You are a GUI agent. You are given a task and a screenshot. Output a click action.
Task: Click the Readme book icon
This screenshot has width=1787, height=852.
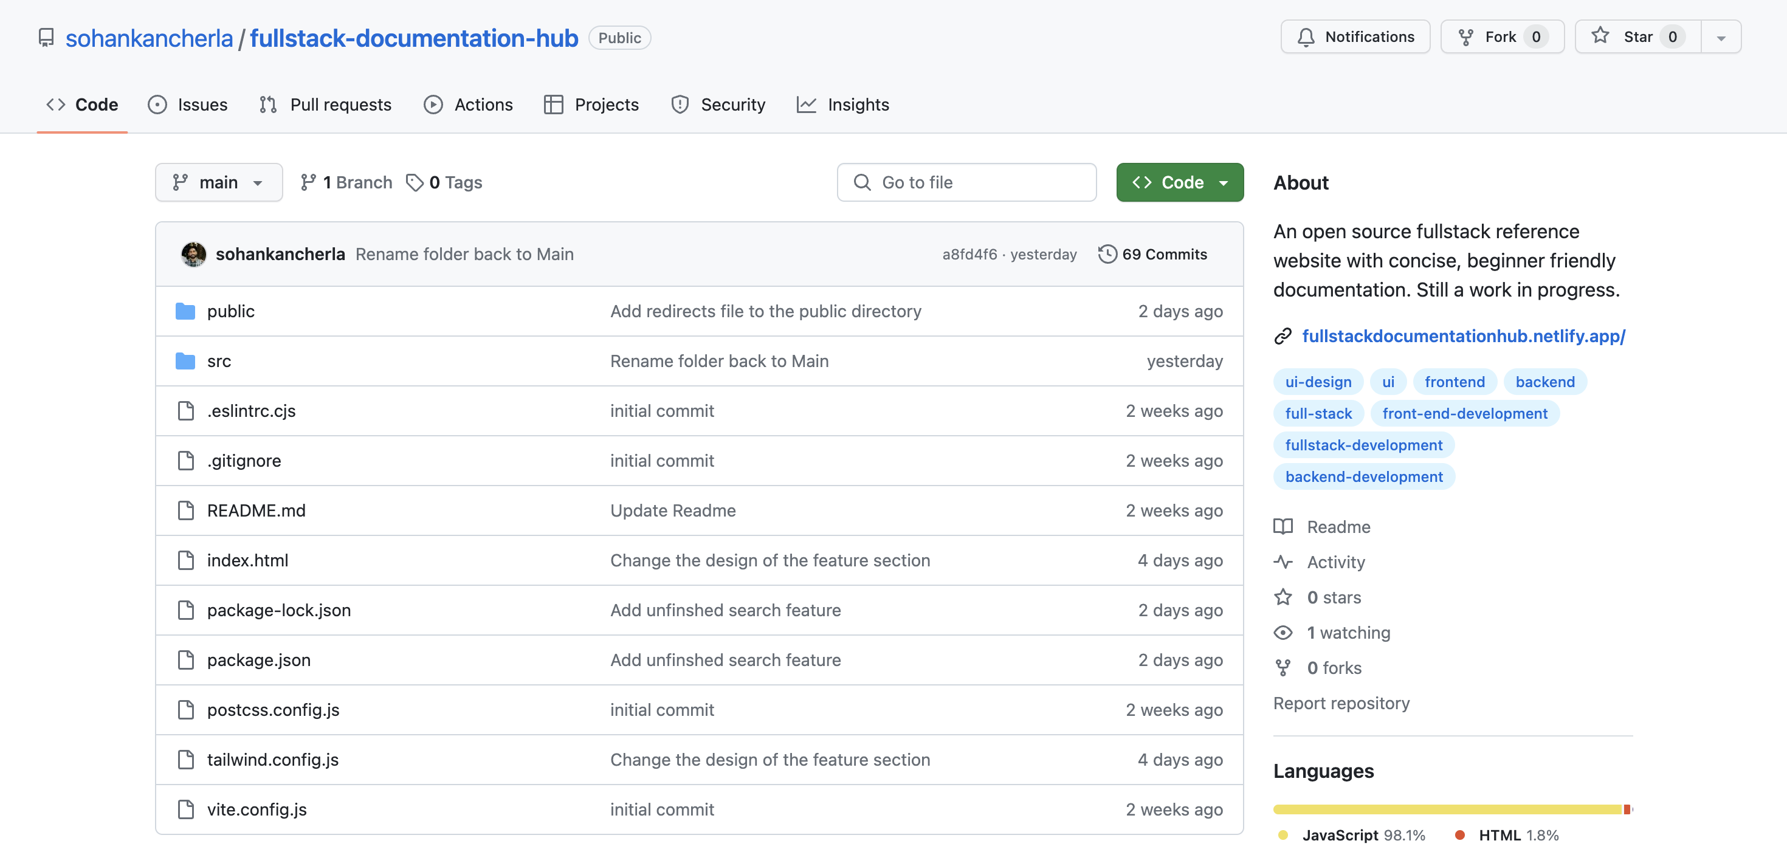point(1283,527)
